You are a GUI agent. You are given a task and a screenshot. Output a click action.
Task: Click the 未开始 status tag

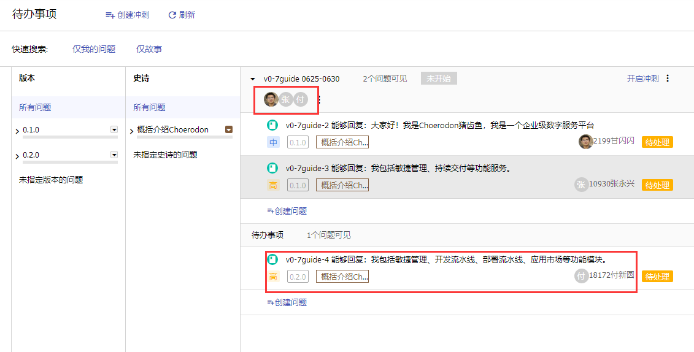(x=439, y=78)
